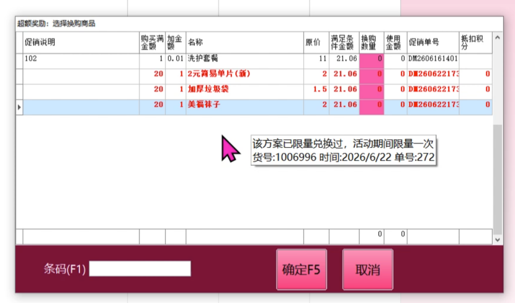Click the 换购数量 total in footer row

tap(372, 237)
